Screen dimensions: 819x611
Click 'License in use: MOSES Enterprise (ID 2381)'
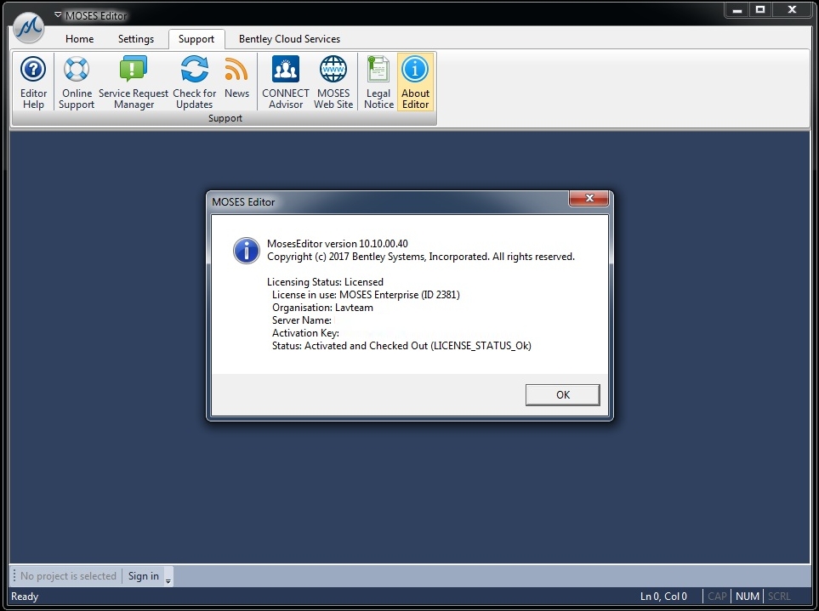(x=366, y=295)
